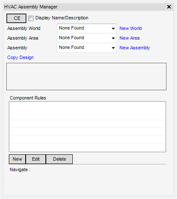
Task: Click the New World link
Action: (x=130, y=28)
